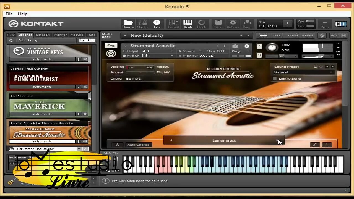Click the instrument info icon in header

coord(247,46)
